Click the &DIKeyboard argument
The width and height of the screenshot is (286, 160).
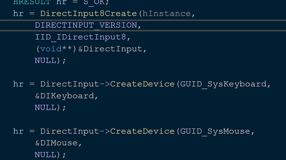[65, 96]
